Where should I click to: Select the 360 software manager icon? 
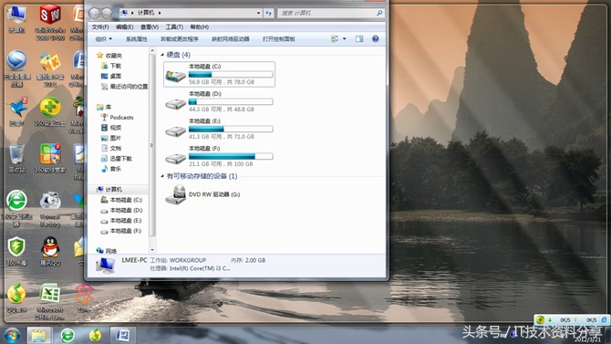click(x=50, y=159)
